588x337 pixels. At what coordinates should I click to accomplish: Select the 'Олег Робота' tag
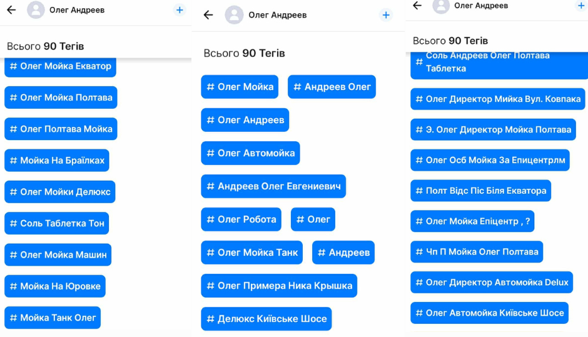click(241, 219)
